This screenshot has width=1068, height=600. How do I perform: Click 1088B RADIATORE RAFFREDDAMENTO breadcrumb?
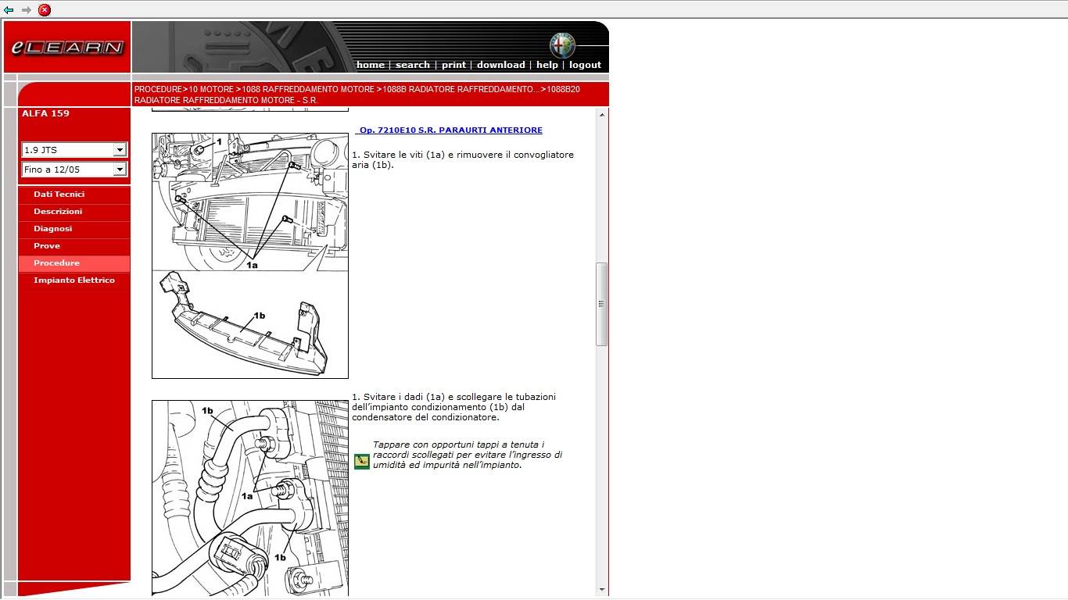(461, 90)
